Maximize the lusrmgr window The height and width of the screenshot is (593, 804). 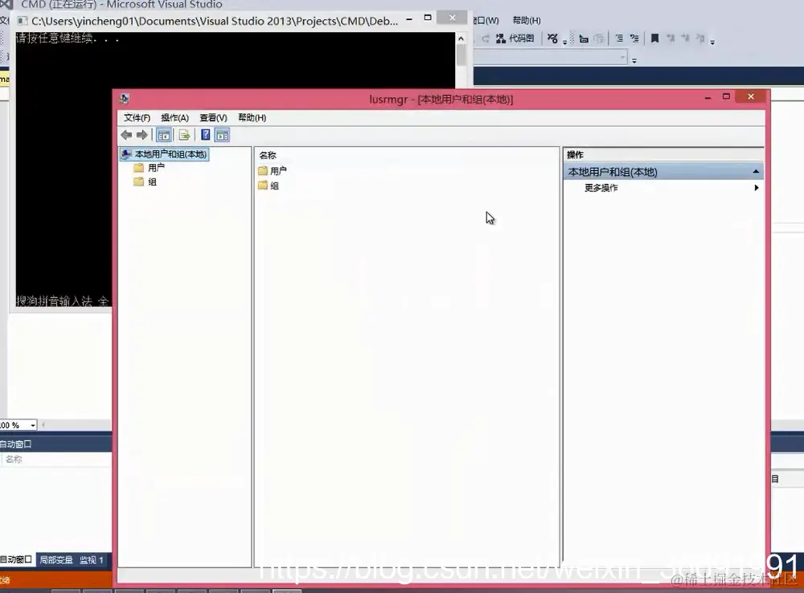726,96
